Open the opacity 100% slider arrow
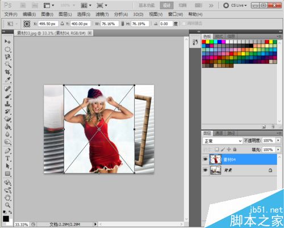Screen dimensions: 284x228 (278, 140)
